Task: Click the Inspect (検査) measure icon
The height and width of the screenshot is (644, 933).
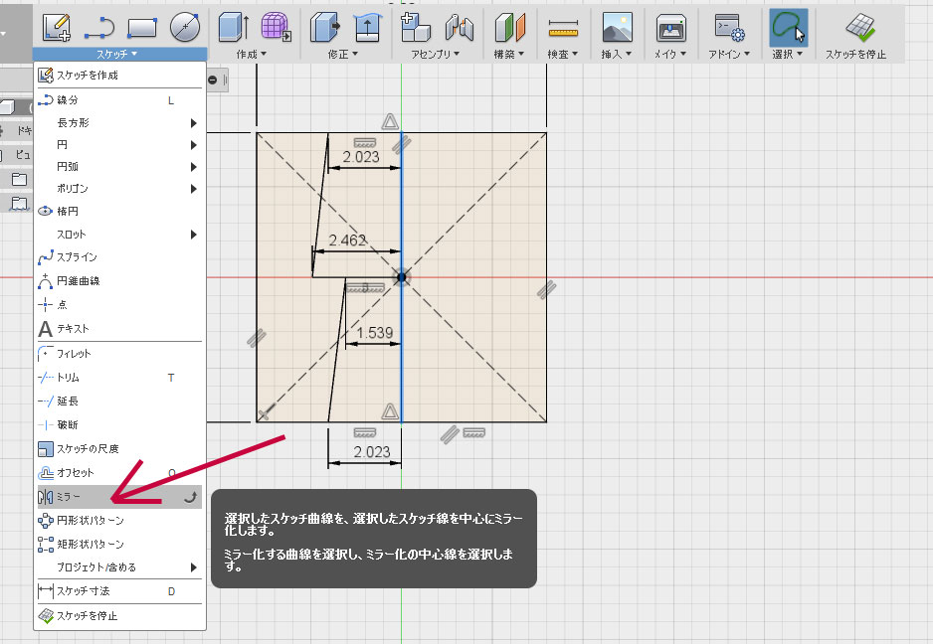Action: (564, 29)
